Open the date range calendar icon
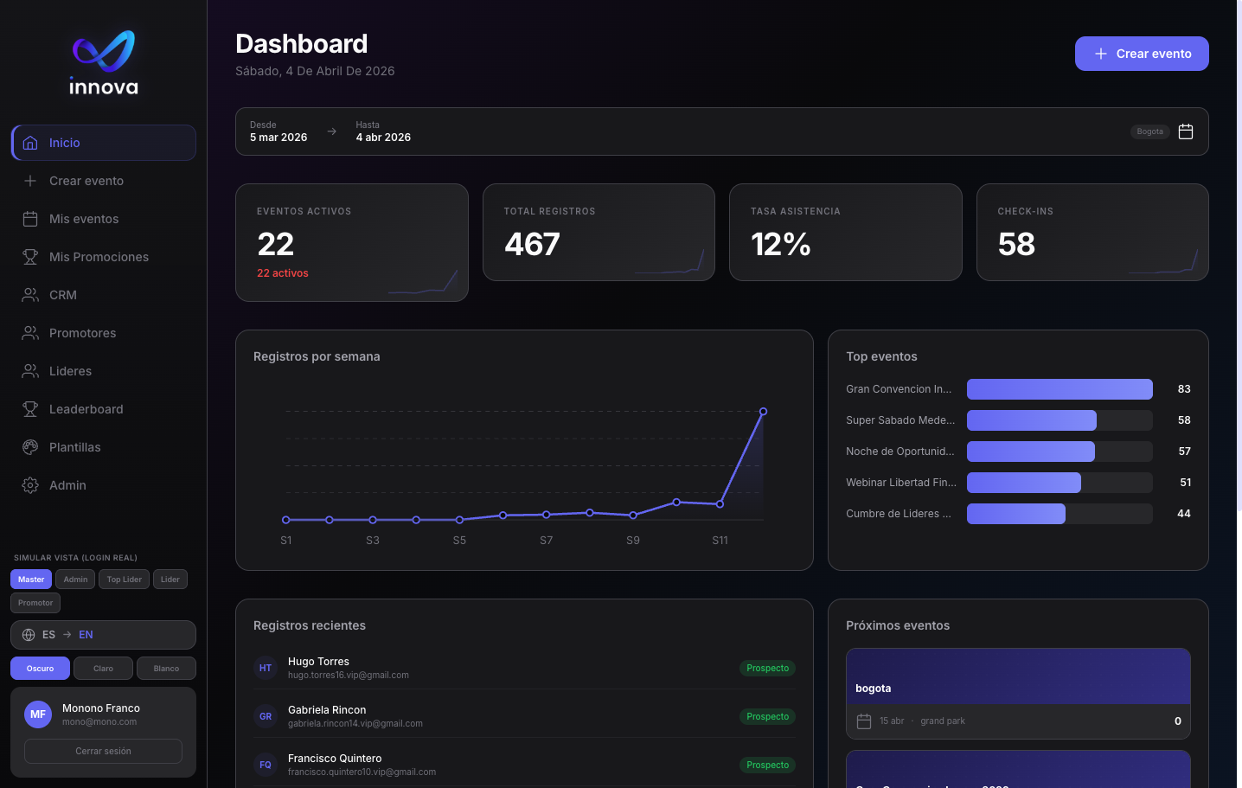 (1186, 131)
